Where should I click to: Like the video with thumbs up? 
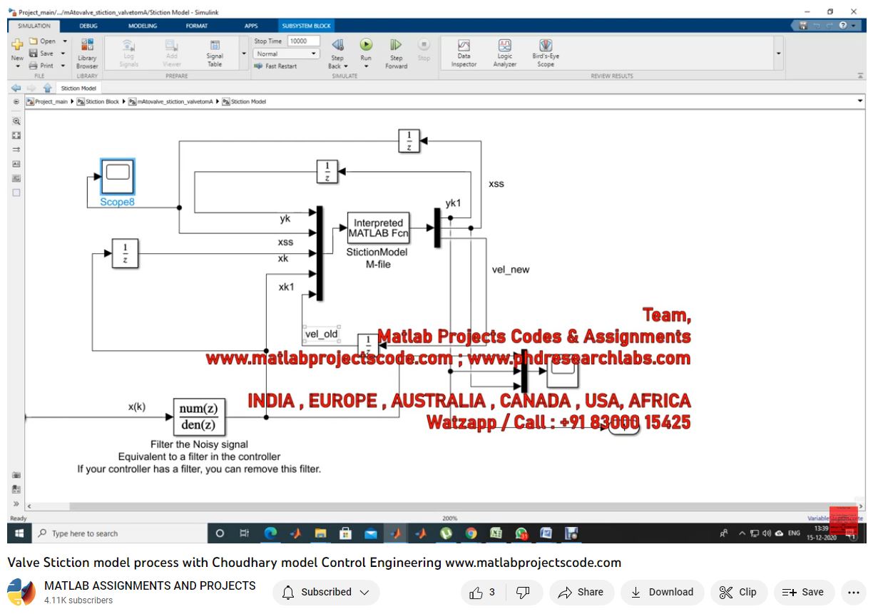(482, 592)
